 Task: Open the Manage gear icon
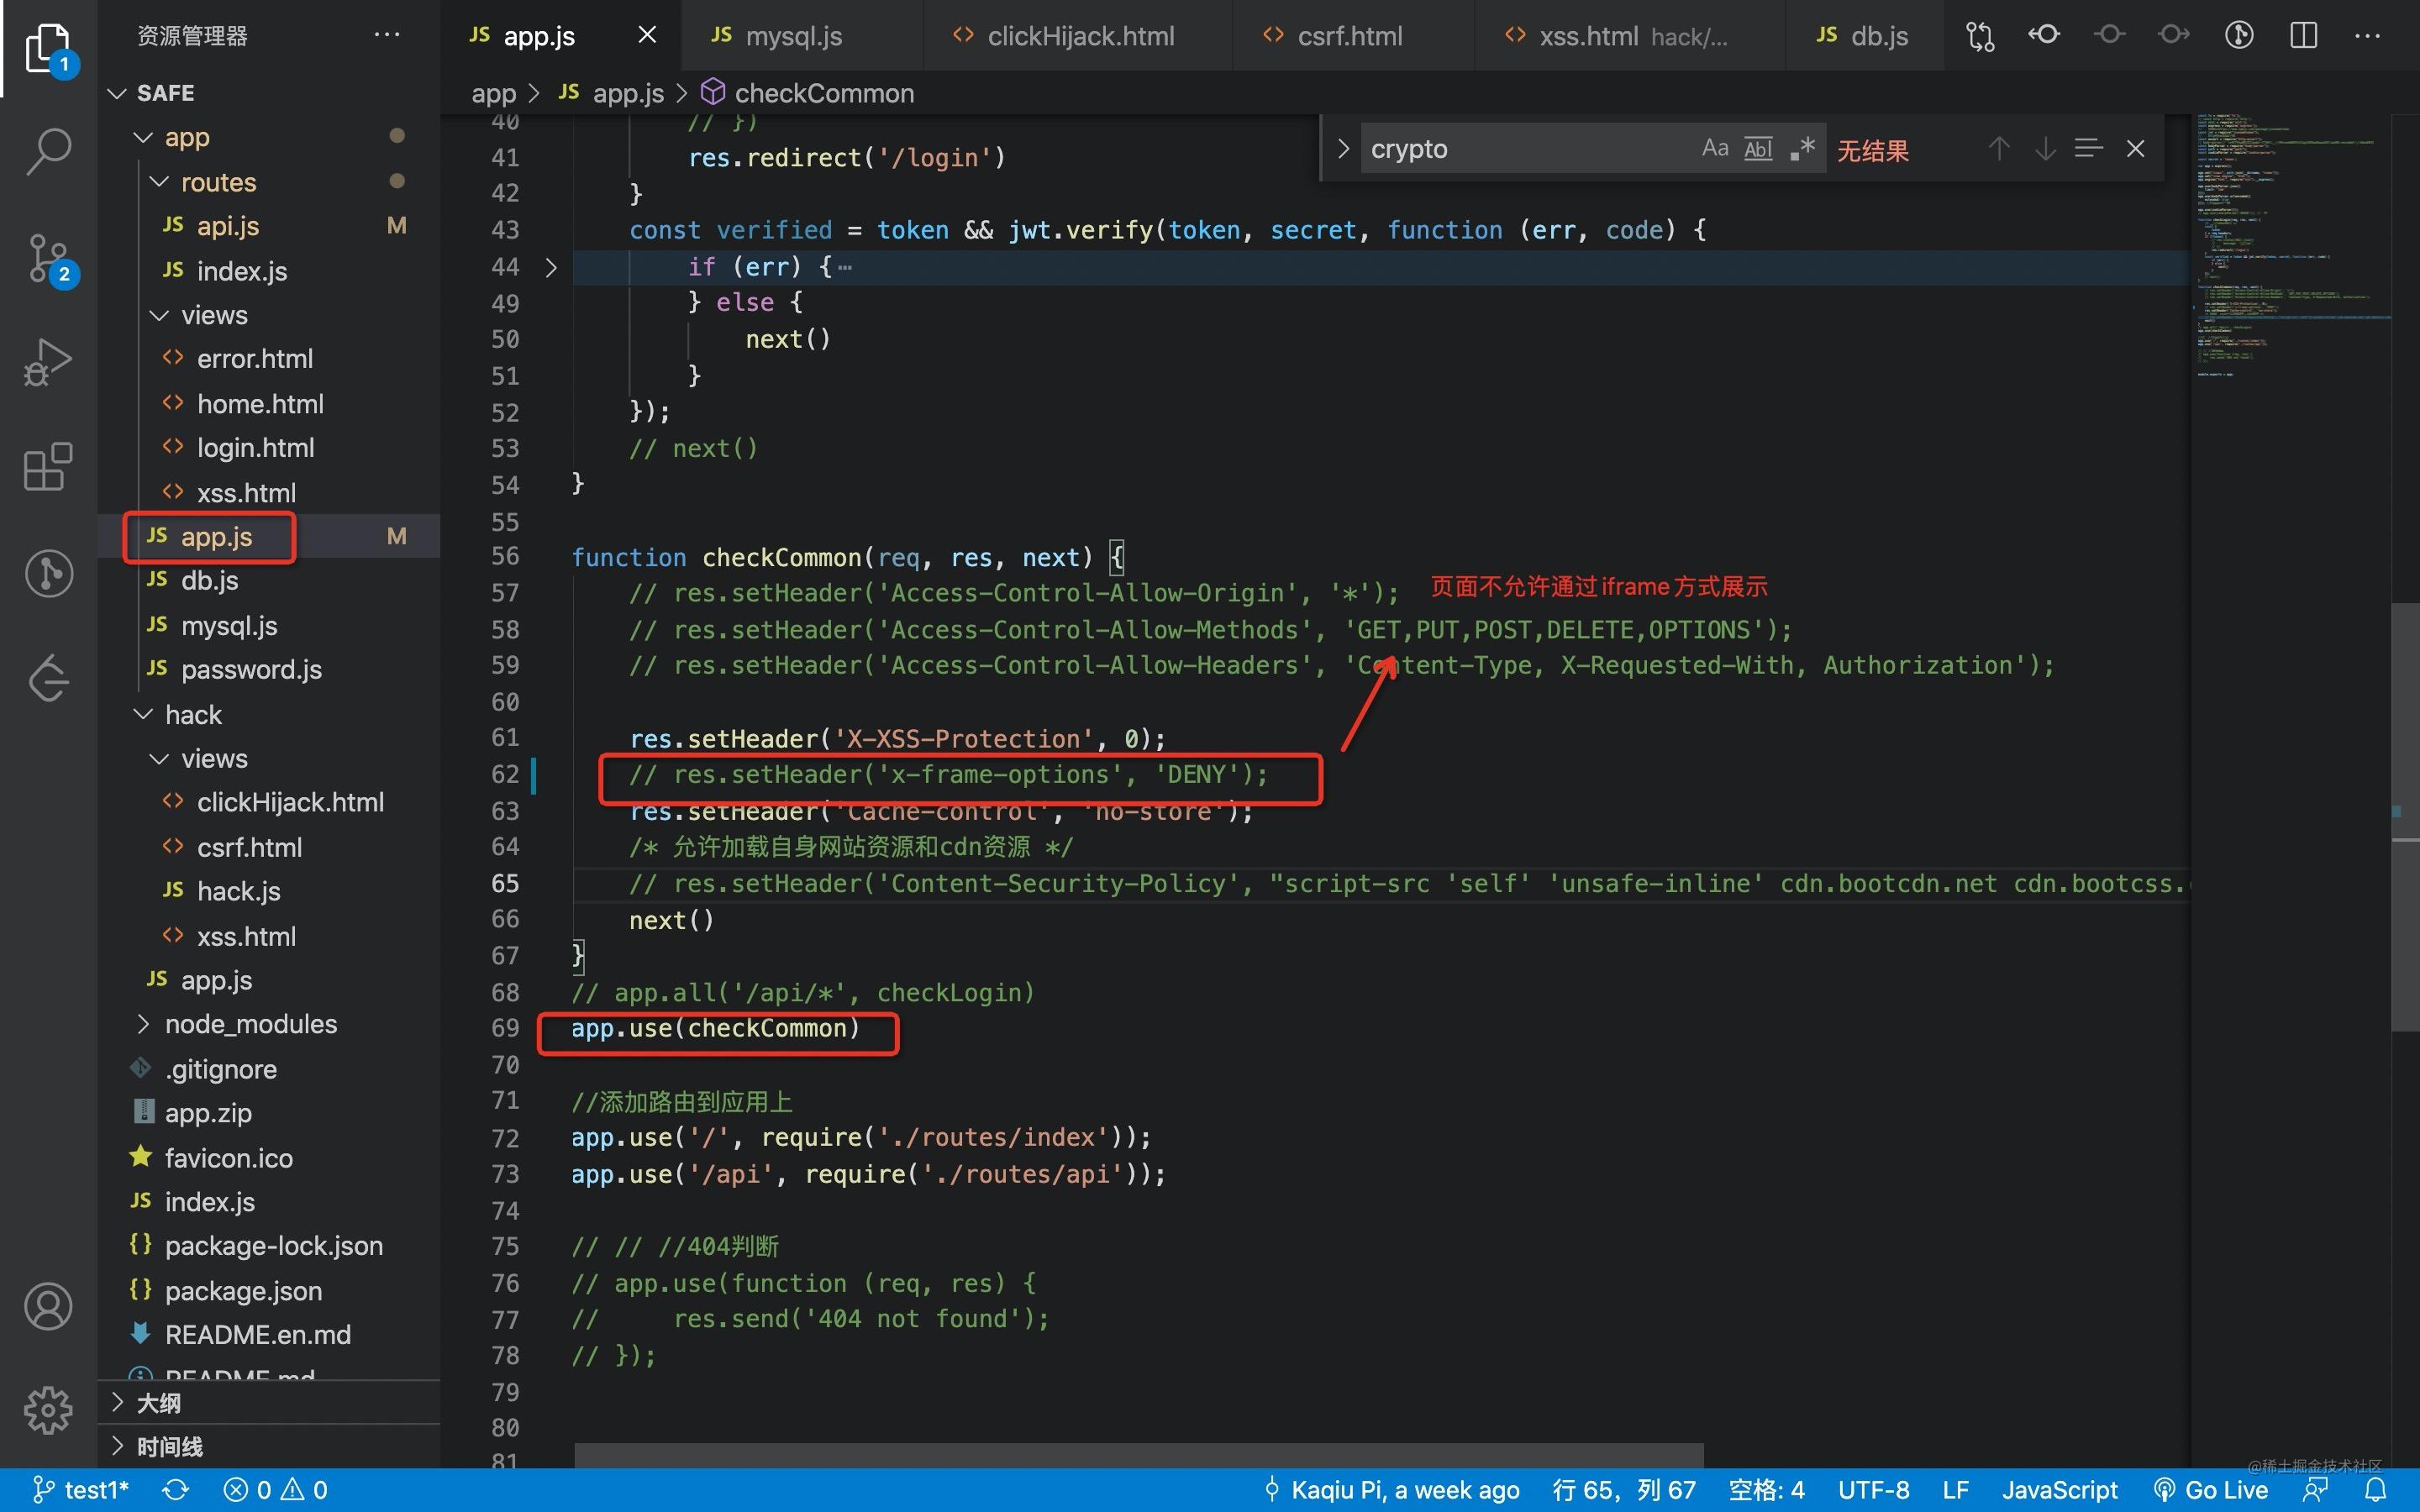pyautogui.click(x=48, y=1410)
